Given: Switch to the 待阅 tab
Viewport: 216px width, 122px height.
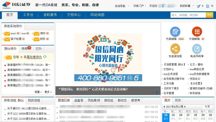Looking at the screenshot, I should tap(25, 49).
